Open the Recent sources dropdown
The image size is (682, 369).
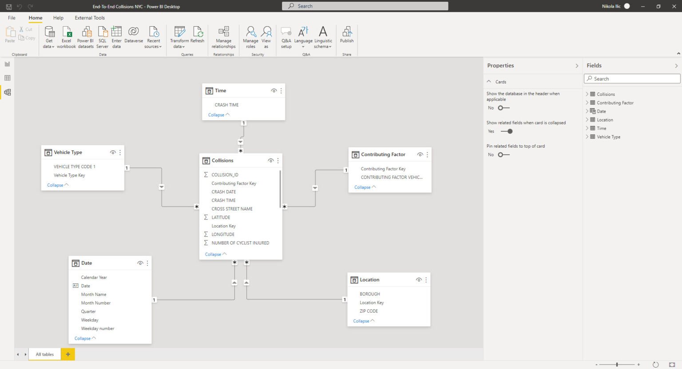pos(153,35)
